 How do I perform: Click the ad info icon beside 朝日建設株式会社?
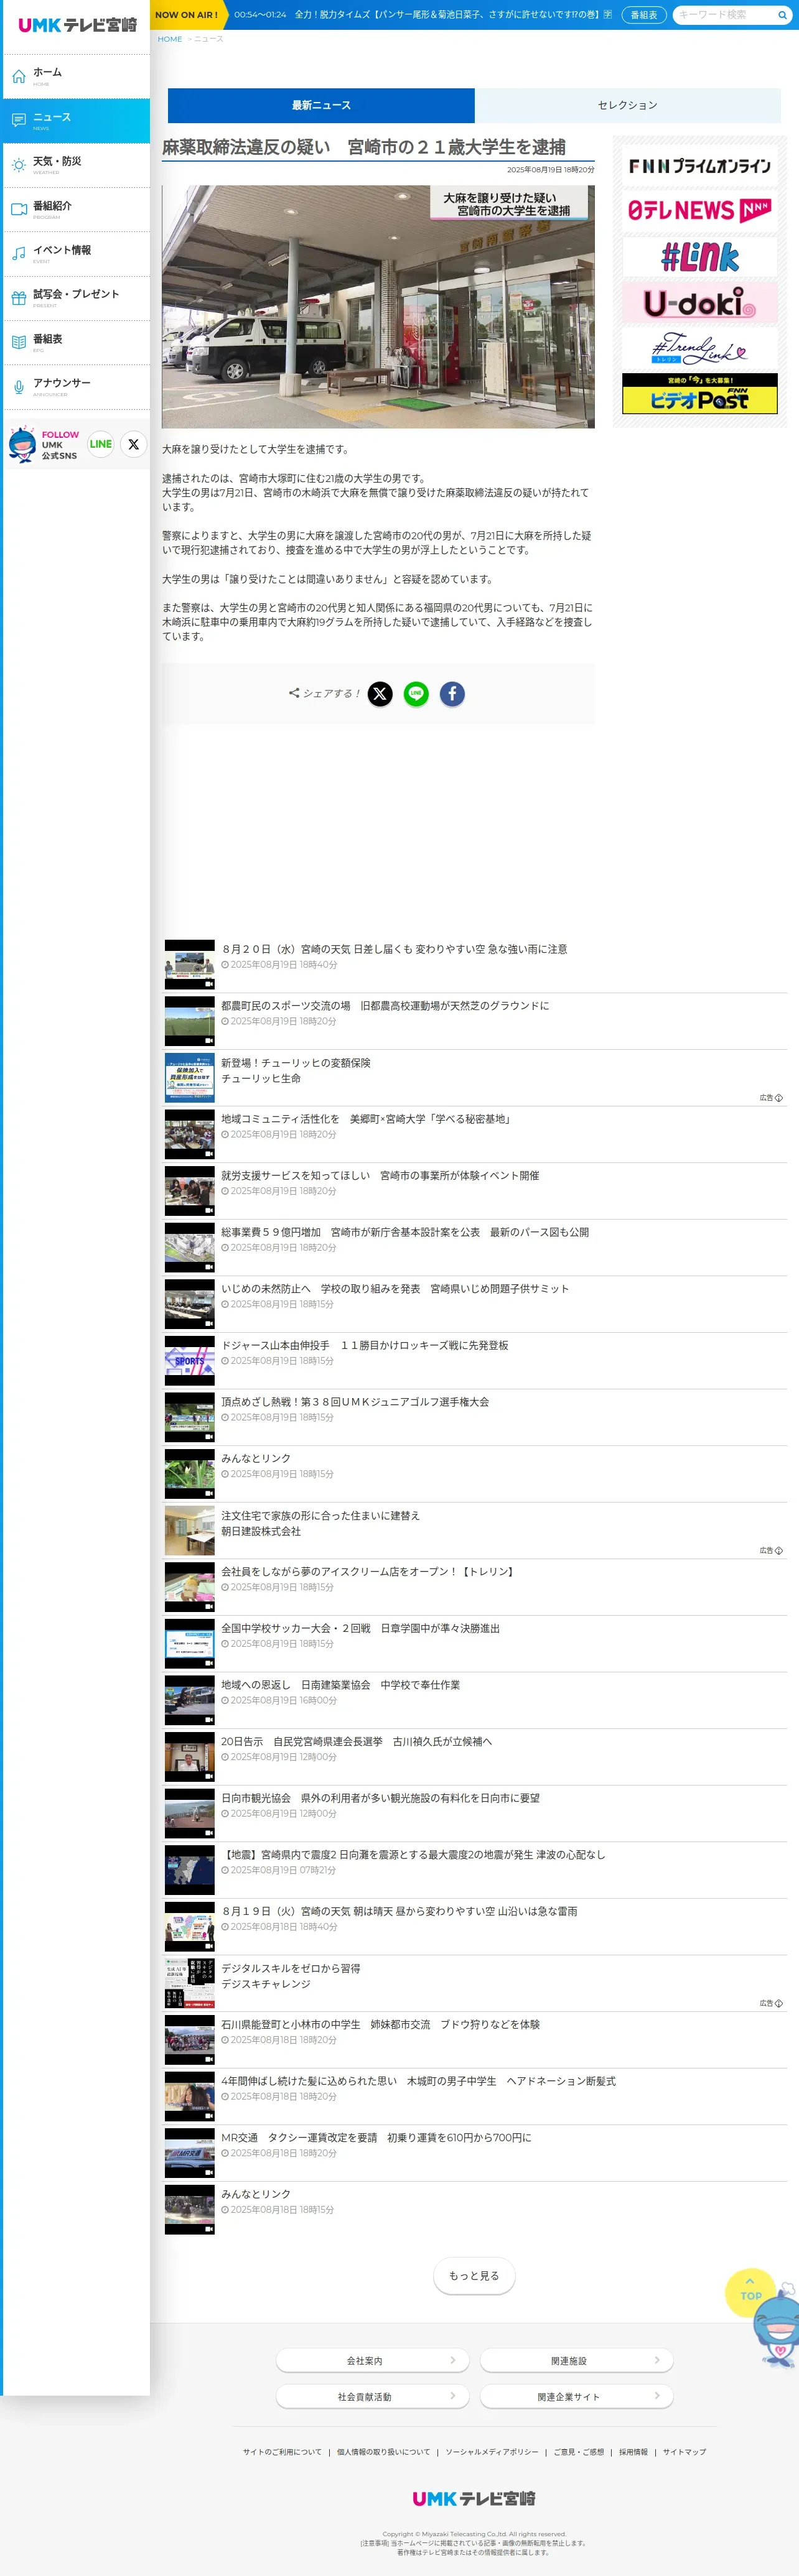[779, 1551]
